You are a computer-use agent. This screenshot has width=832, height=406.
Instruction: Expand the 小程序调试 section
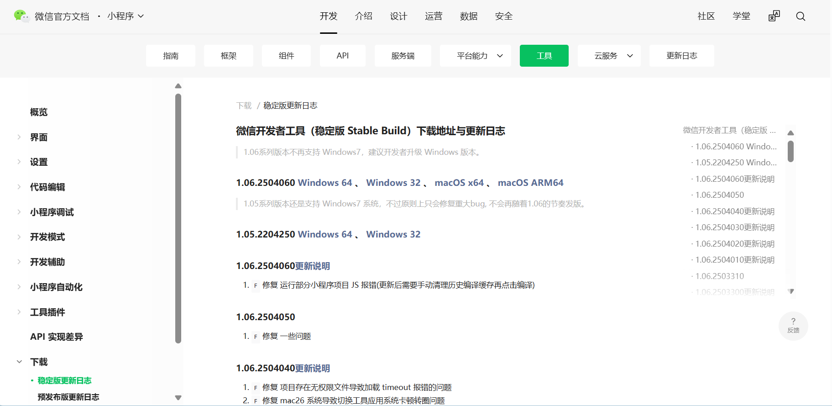click(19, 212)
